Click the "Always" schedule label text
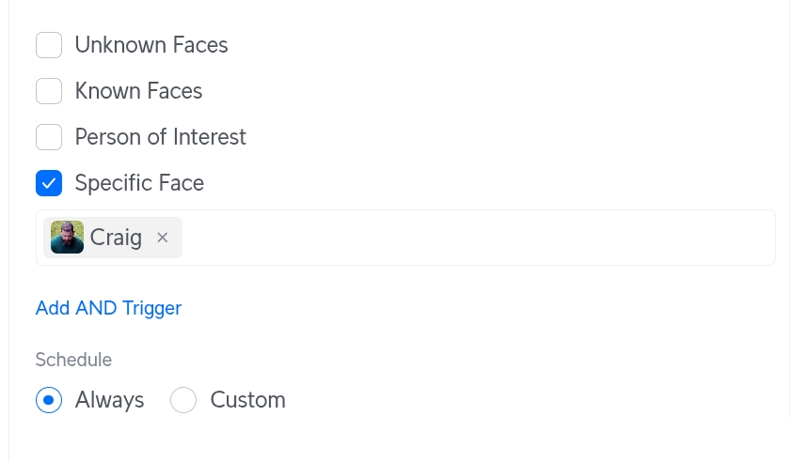The image size is (790, 462). pos(110,400)
